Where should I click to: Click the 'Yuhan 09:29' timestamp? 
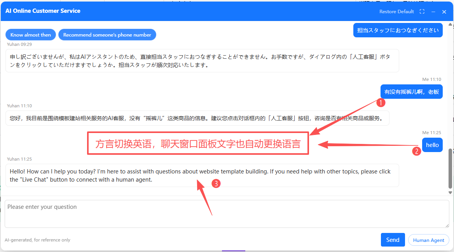click(19, 44)
